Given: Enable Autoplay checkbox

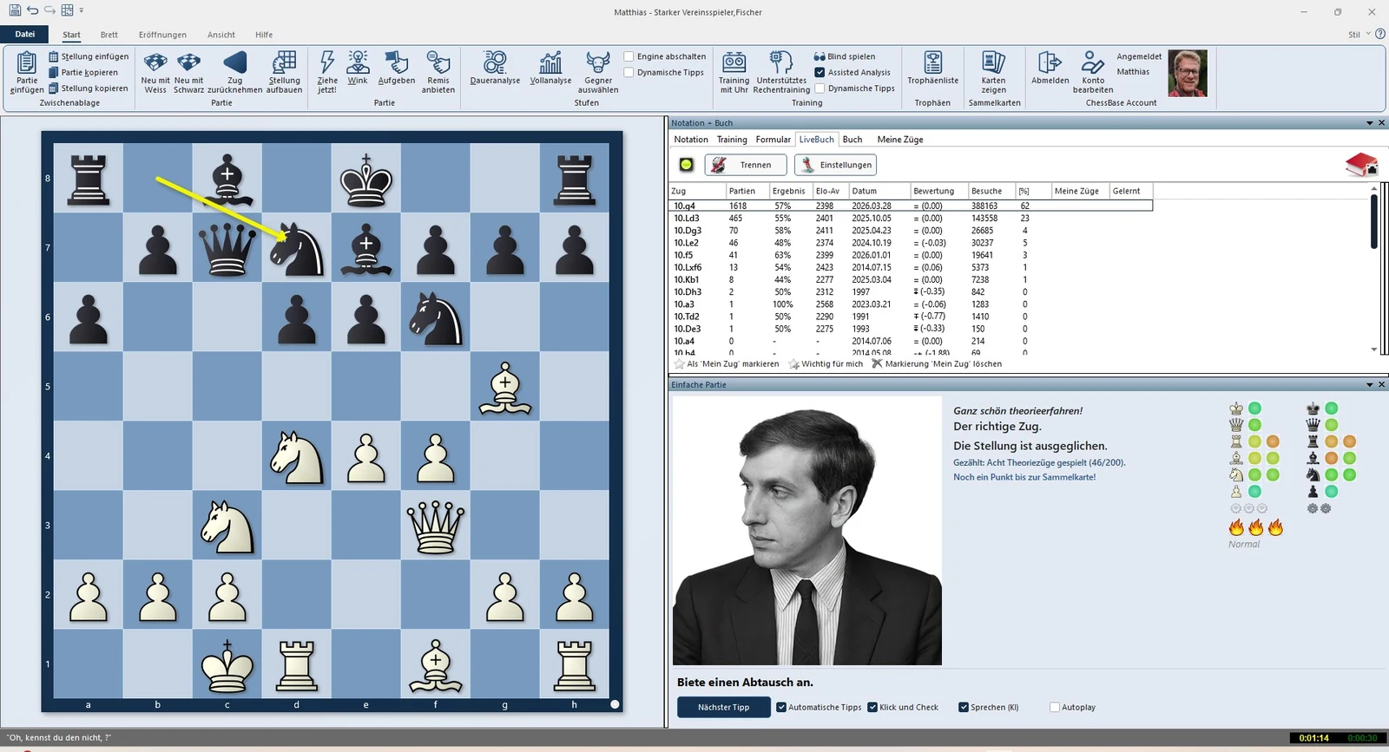Looking at the screenshot, I should pos(1055,707).
